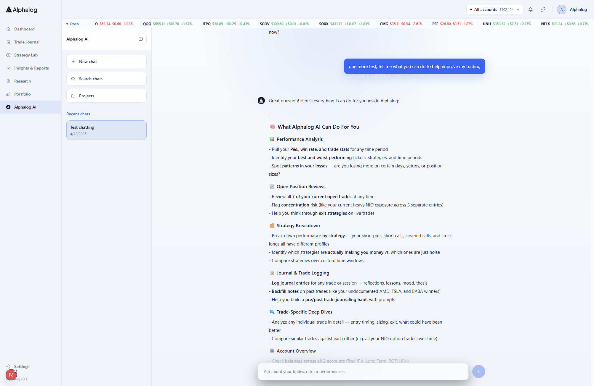594x386 pixels.
Task: Click the PFE ticker quote
Action: (453, 24)
